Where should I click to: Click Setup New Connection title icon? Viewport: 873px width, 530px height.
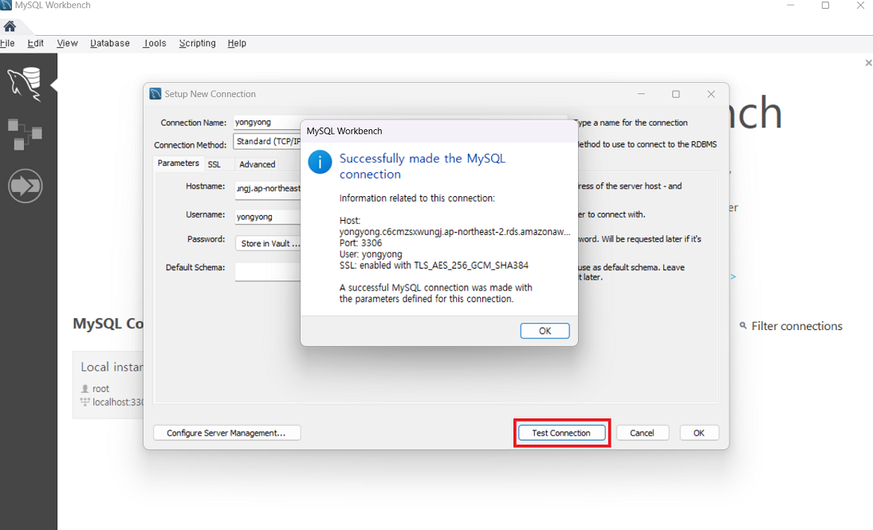(x=155, y=93)
